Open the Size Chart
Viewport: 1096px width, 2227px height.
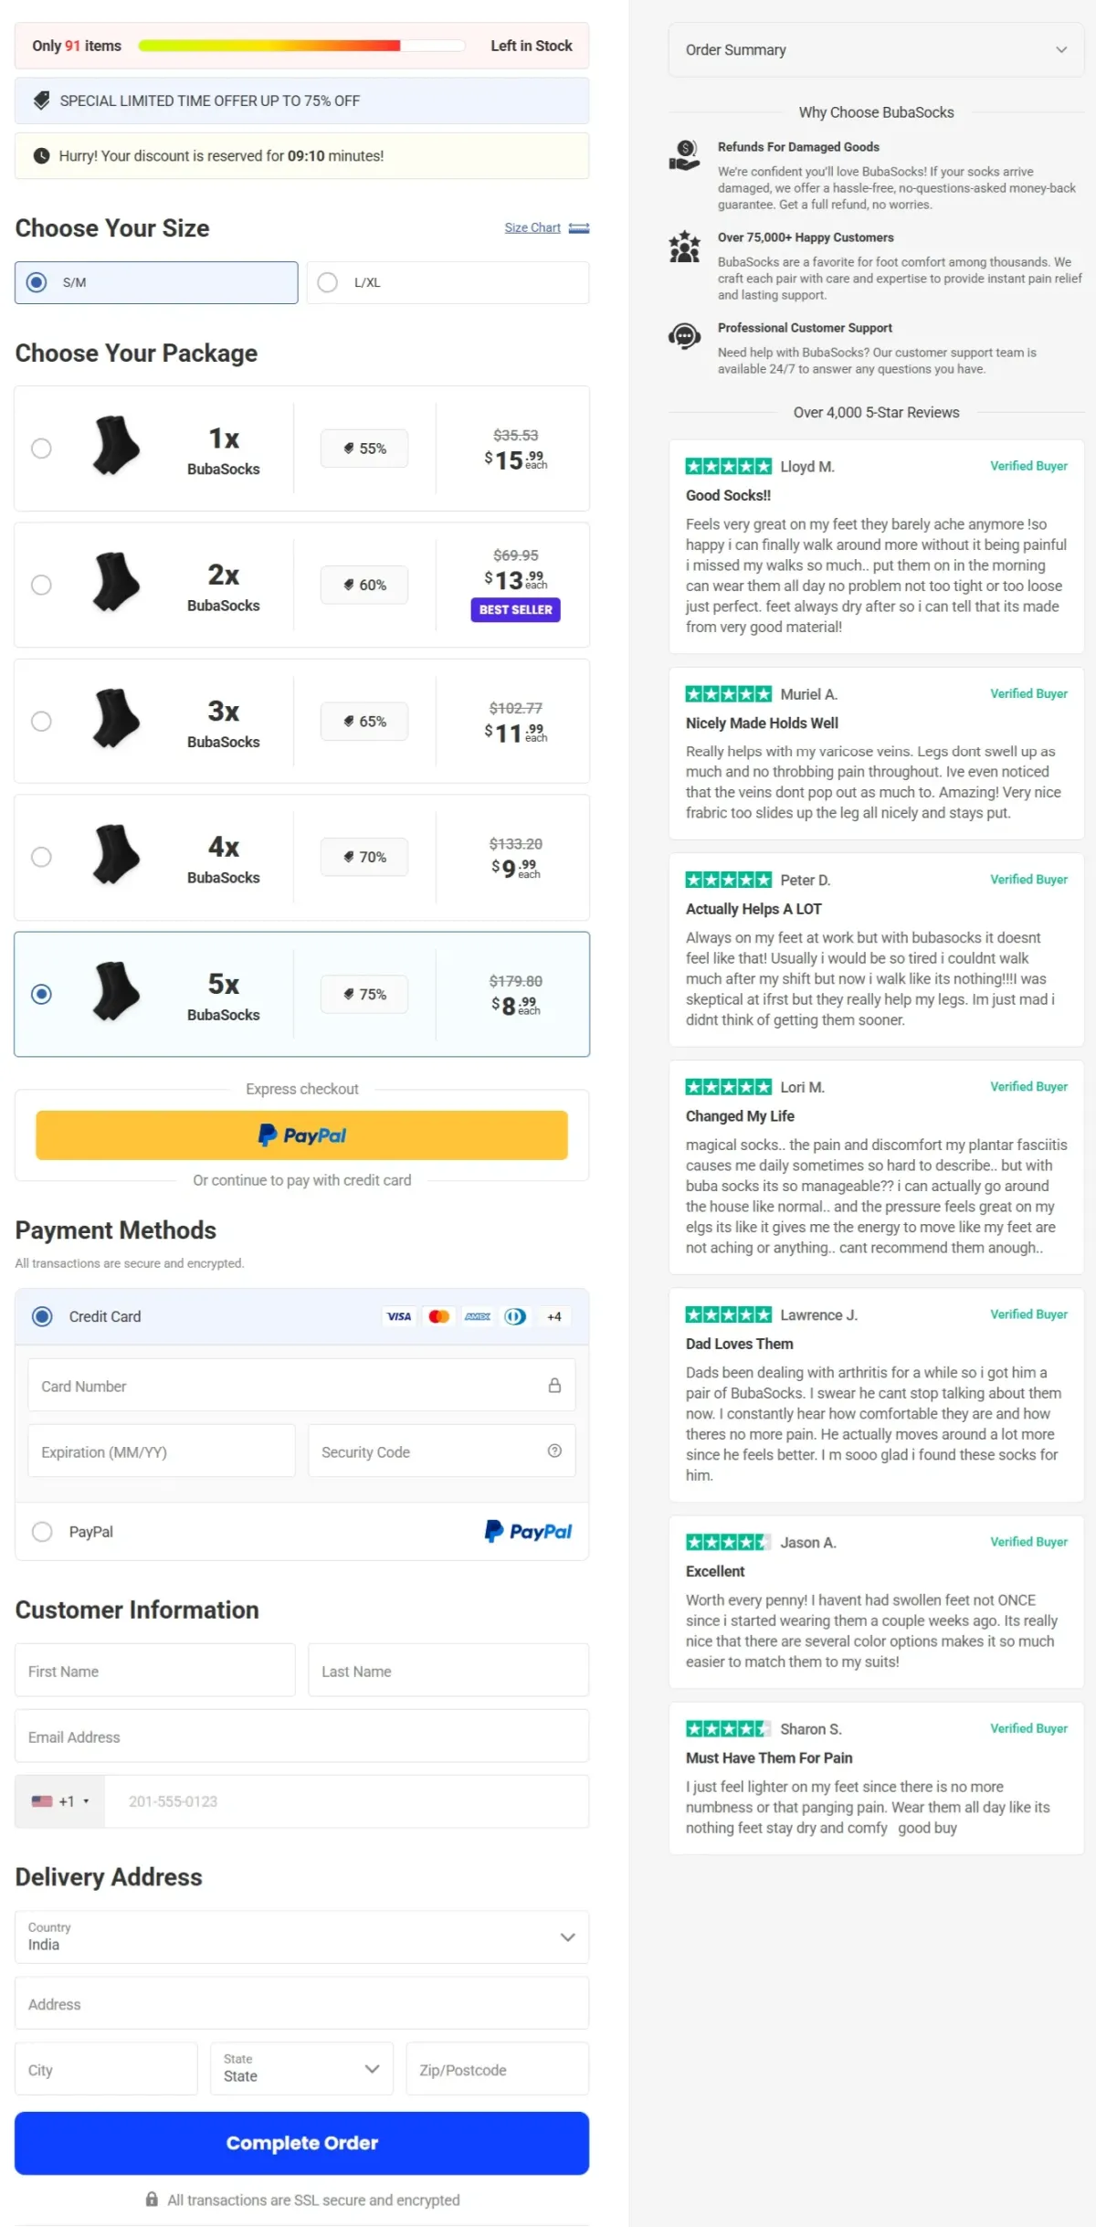(x=532, y=227)
